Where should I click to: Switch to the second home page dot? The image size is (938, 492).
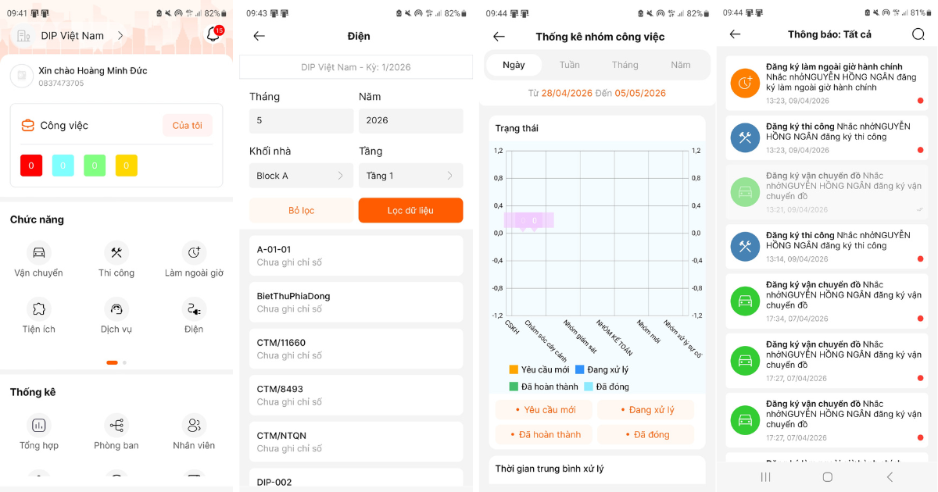pyautogui.click(x=124, y=362)
